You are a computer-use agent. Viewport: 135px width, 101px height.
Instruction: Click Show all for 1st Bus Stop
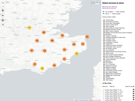(x=105, y=86)
